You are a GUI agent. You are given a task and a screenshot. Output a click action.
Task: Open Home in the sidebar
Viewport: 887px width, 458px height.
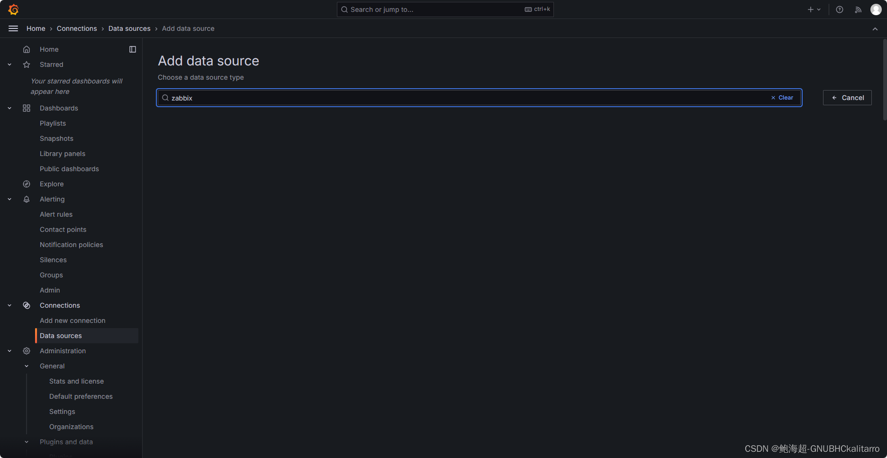point(49,49)
